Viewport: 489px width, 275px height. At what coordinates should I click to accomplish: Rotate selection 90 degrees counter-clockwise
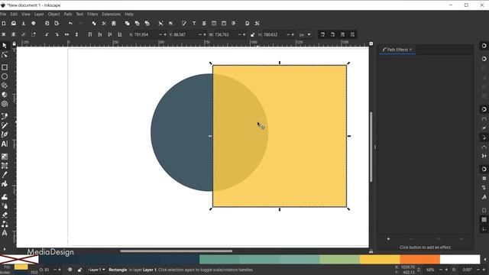pos(47,34)
